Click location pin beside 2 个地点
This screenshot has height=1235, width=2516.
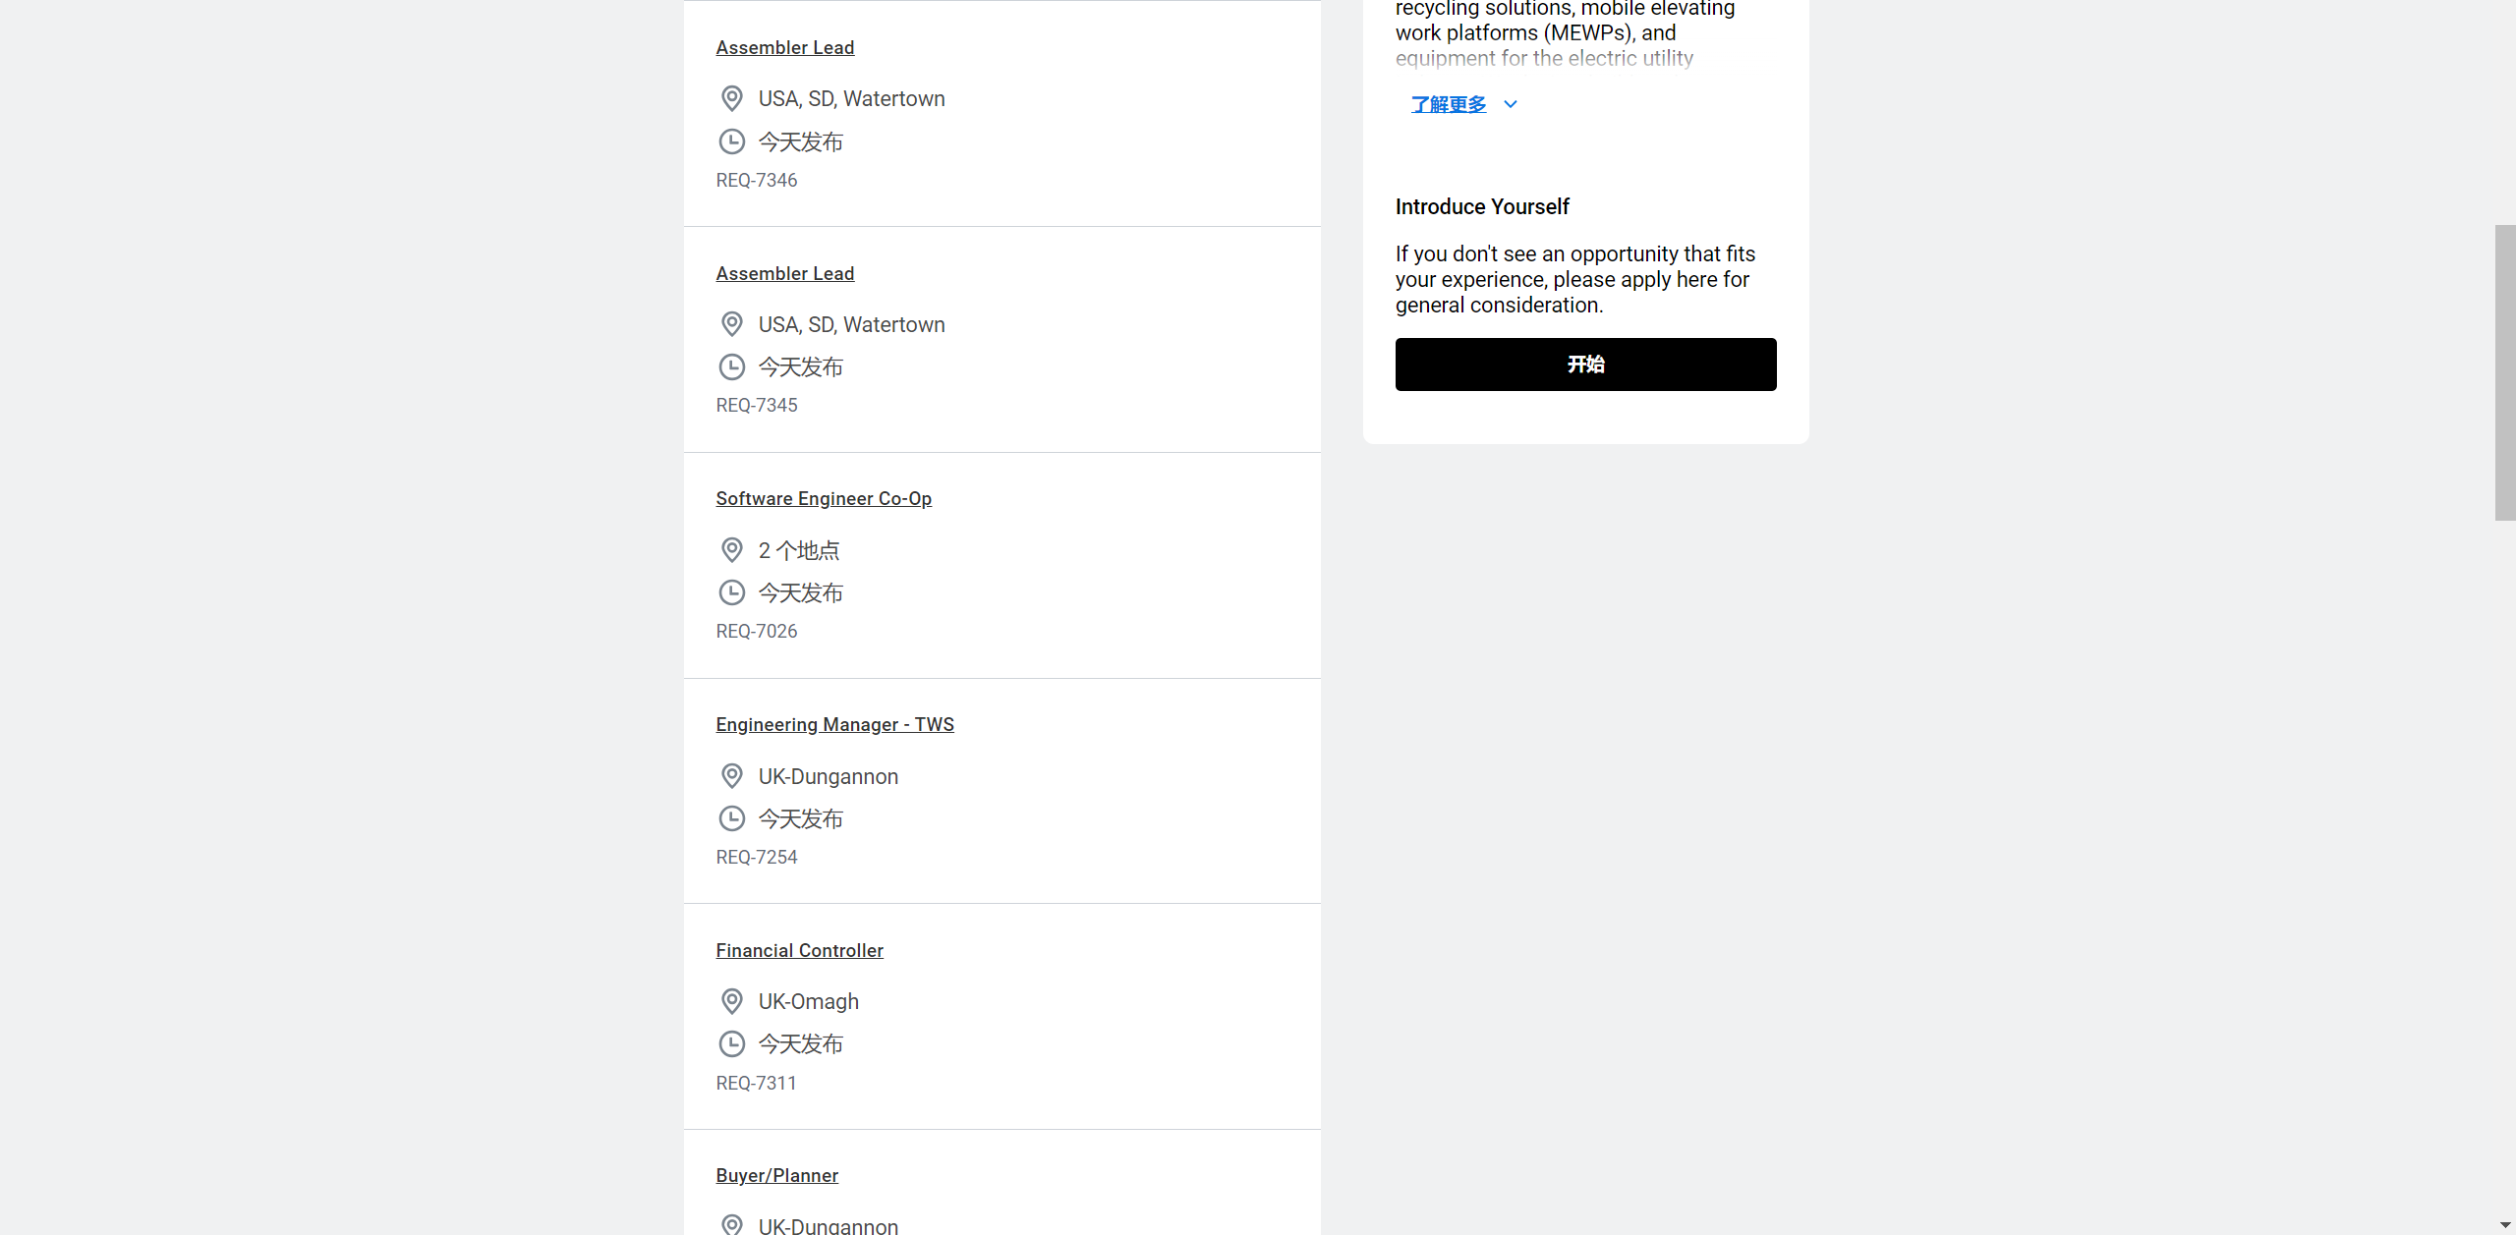click(731, 550)
